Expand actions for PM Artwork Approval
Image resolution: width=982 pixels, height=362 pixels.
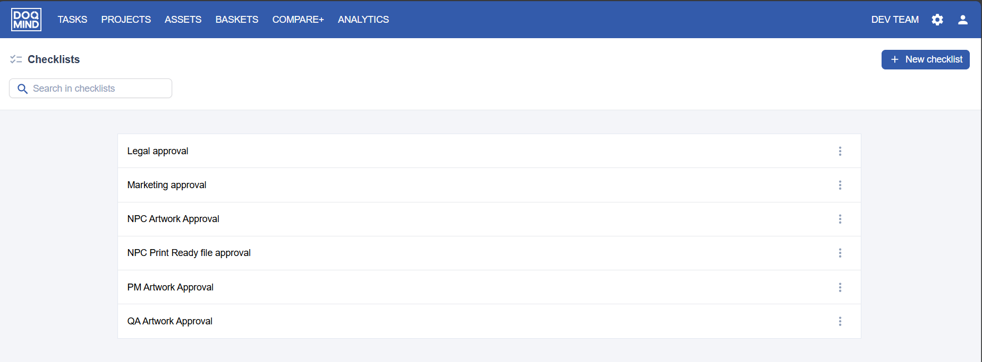click(840, 287)
